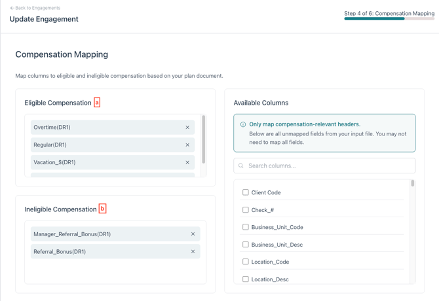Click the Search columns input field
Image resolution: width=439 pixels, height=301 pixels.
[x=324, y=166]
